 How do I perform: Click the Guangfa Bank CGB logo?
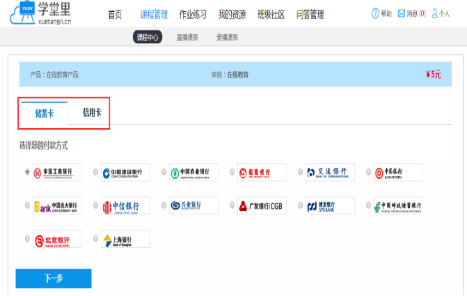262,205
